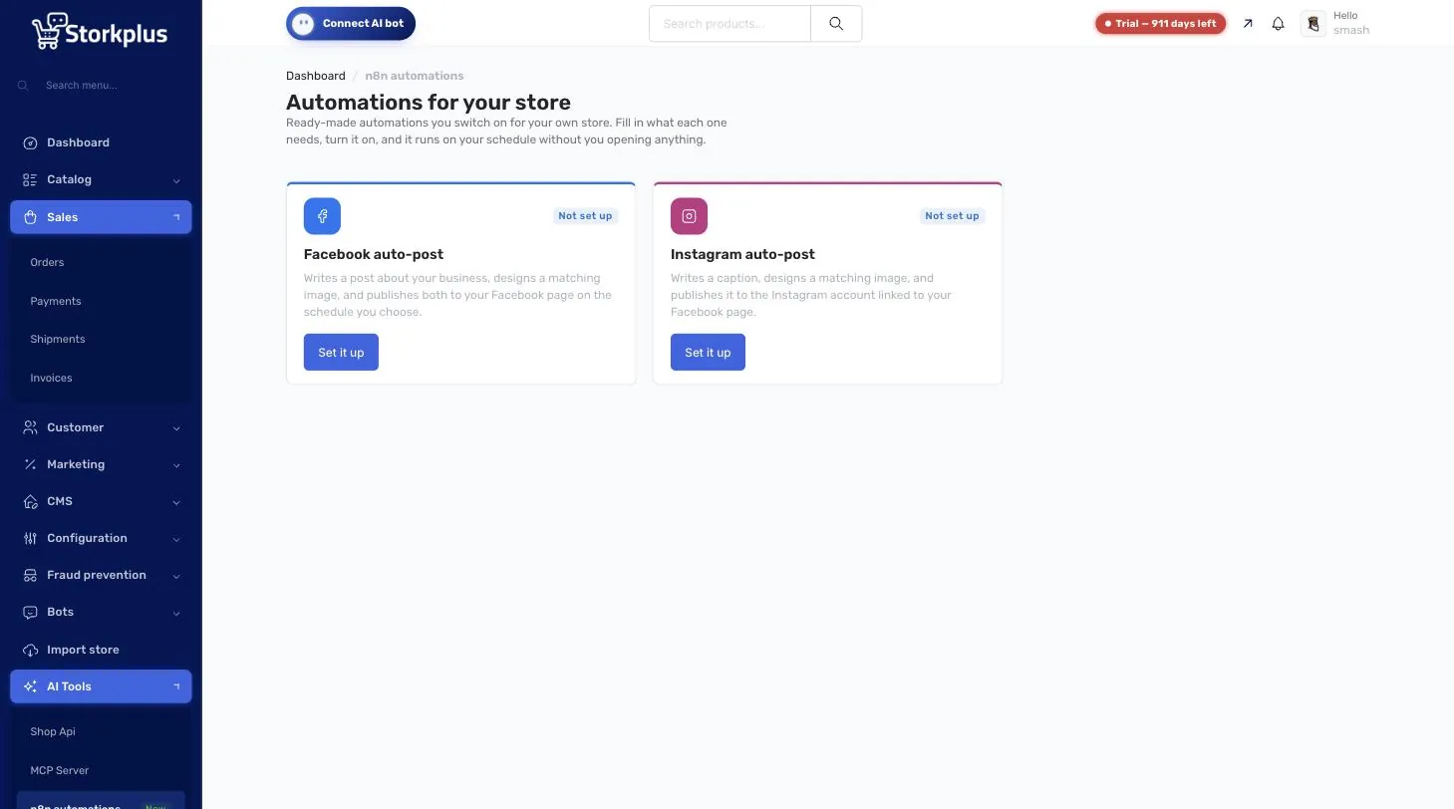Image resolution: width=1454 pixels, height=809 pixels.
Task: Collapse the Sales menu arrow
Action: (x=176, y=217)
